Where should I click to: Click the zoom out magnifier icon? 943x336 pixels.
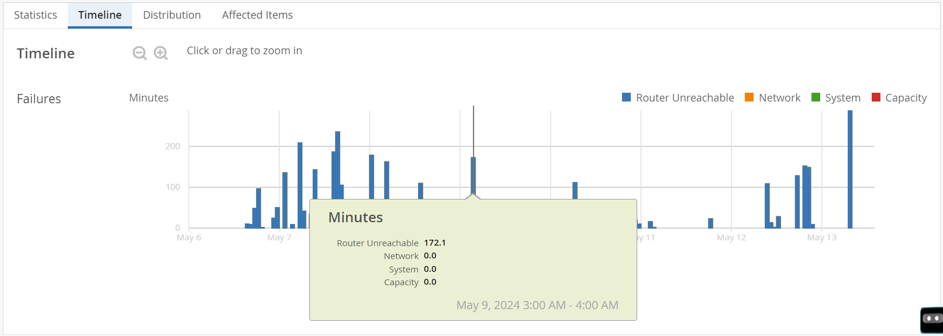pyautogui.click(x=139, y=53)
